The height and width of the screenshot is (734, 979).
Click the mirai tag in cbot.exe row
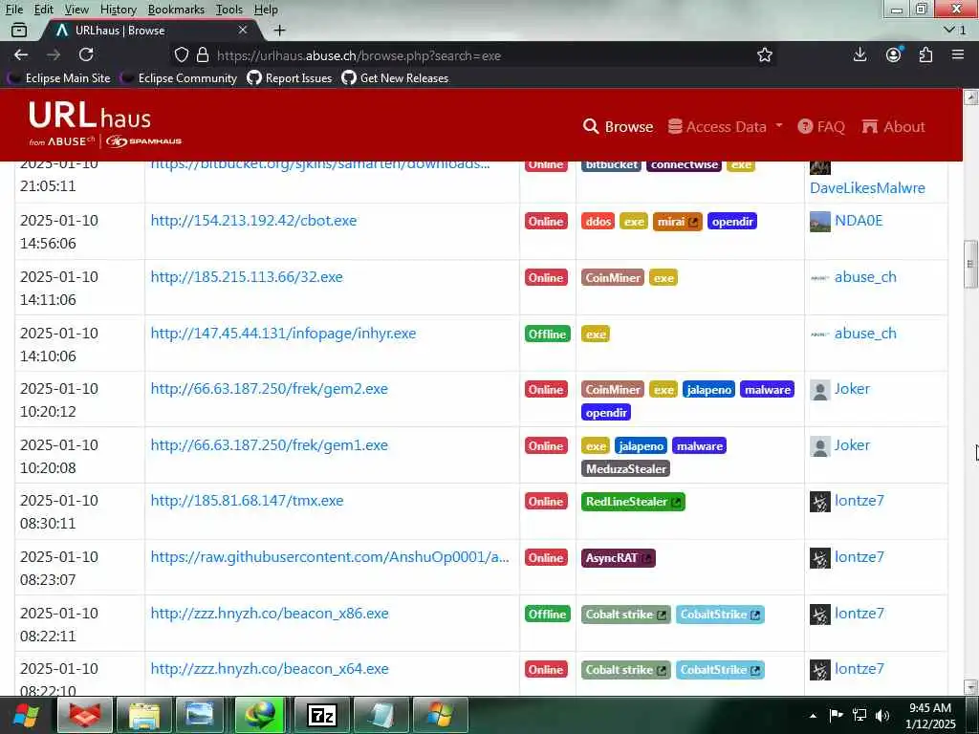tap(677, 222)
